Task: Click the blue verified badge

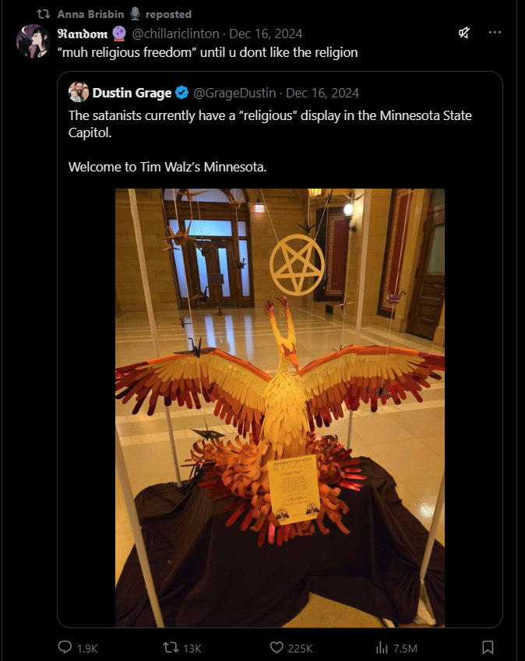Action: coord(181,92)
